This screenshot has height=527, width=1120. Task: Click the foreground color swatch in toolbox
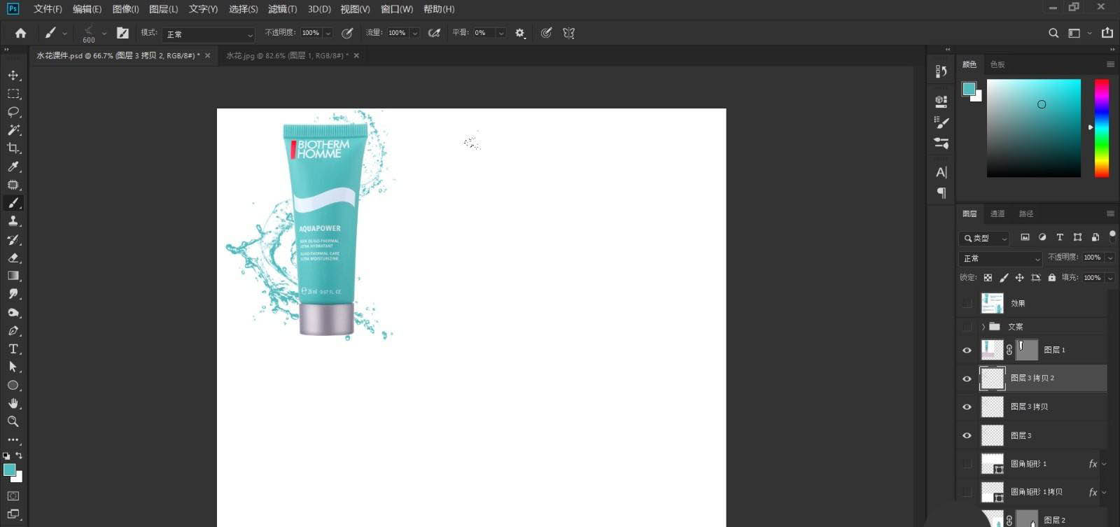click(x=9, y=470)
